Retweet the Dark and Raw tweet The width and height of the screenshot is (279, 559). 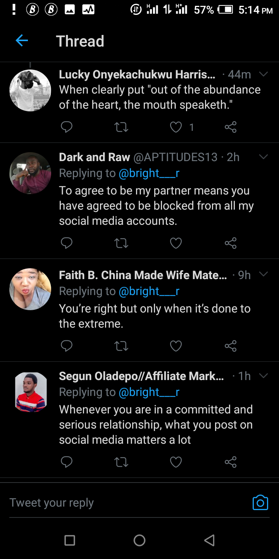pos(121,243)
